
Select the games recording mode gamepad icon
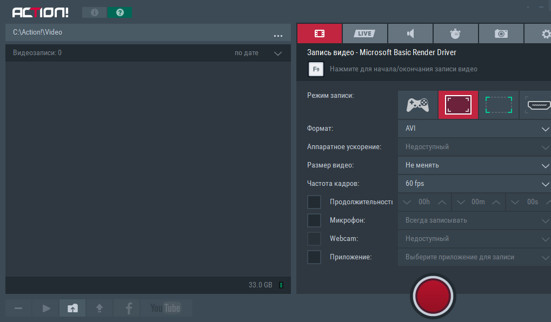(417, 105)
